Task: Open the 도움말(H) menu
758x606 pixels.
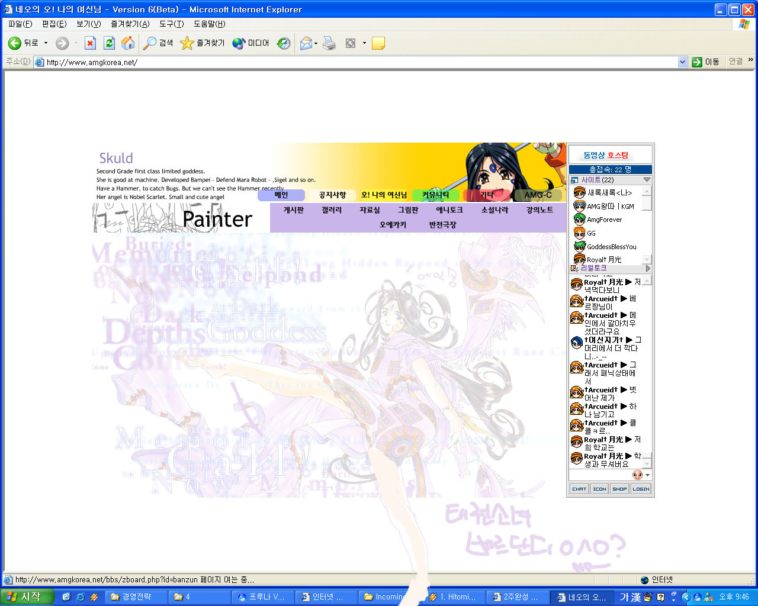Action: [210, 24]
